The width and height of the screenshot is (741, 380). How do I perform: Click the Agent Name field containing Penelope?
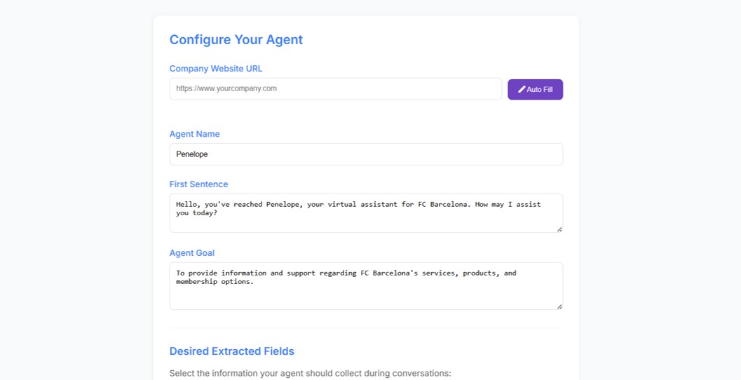click(x=366, y=154)
